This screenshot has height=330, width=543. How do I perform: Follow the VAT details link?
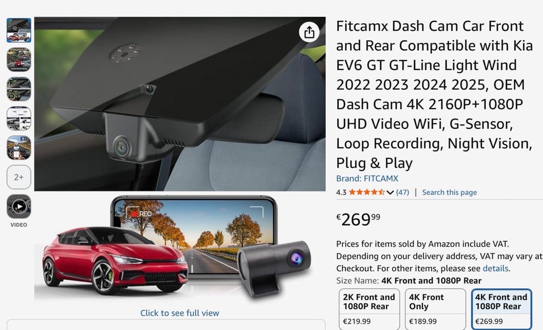[495, 268]
